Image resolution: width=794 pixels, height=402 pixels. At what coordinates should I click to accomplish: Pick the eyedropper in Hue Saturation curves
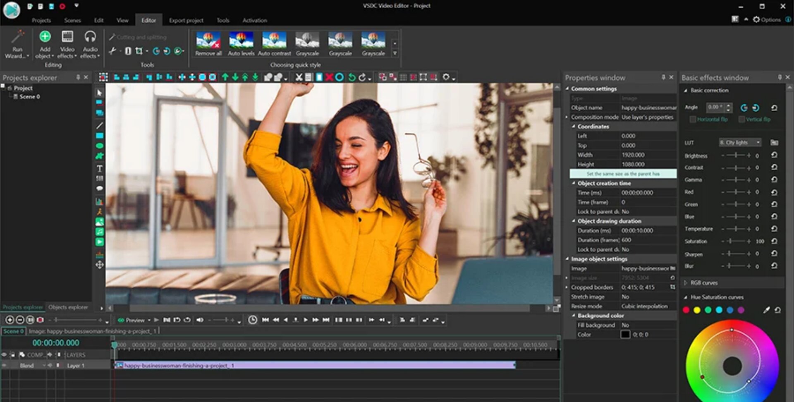coord(766,310)
